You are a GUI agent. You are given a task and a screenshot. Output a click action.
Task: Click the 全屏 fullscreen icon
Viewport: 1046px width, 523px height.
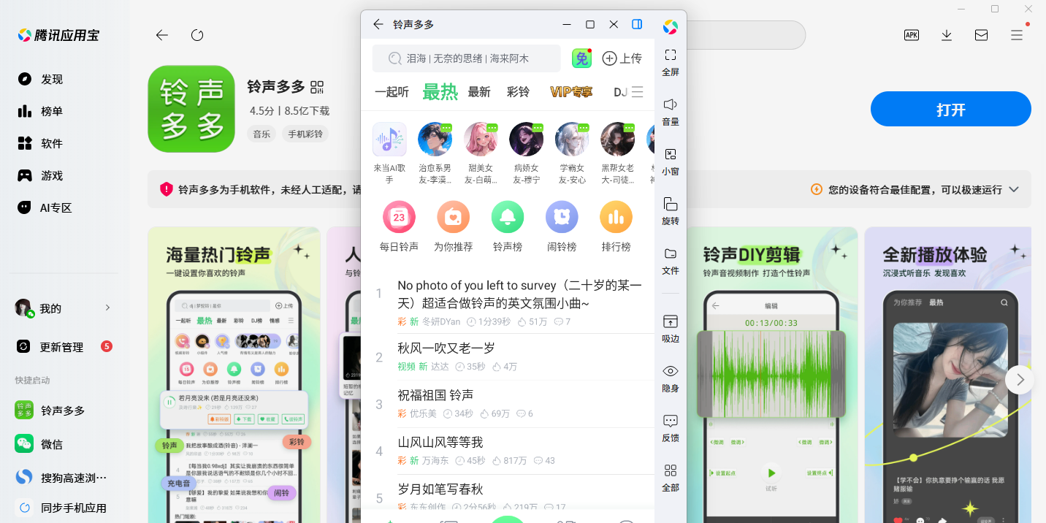pos(671,55)
